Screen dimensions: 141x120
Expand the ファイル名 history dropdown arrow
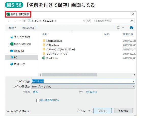tap(133, 81)
